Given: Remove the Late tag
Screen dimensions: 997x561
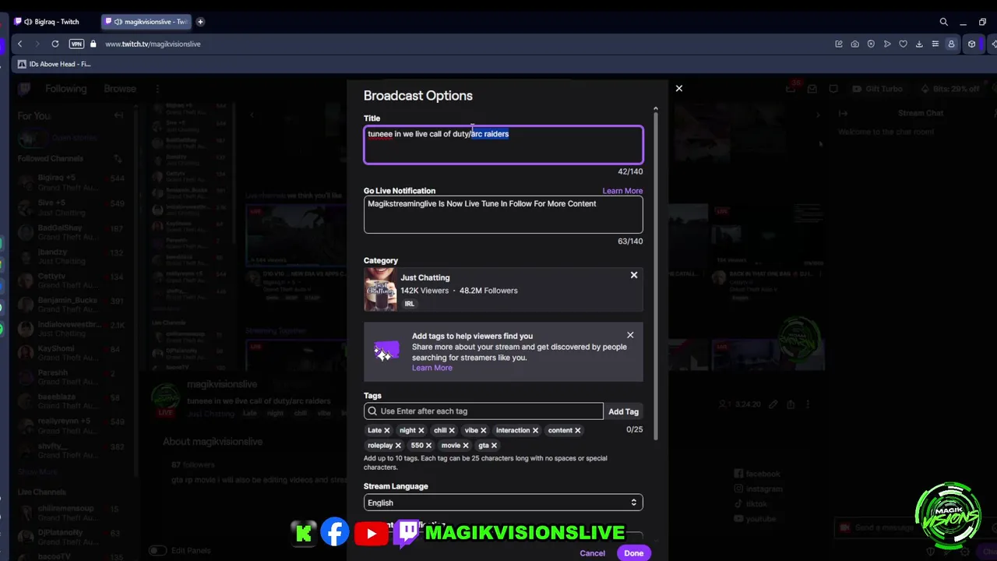Looking at the screenshot, I should (x=386, y=430).
